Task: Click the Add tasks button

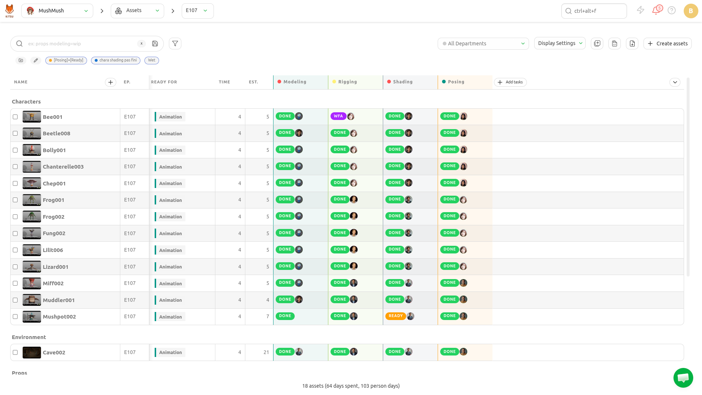Action: [510, 82]
